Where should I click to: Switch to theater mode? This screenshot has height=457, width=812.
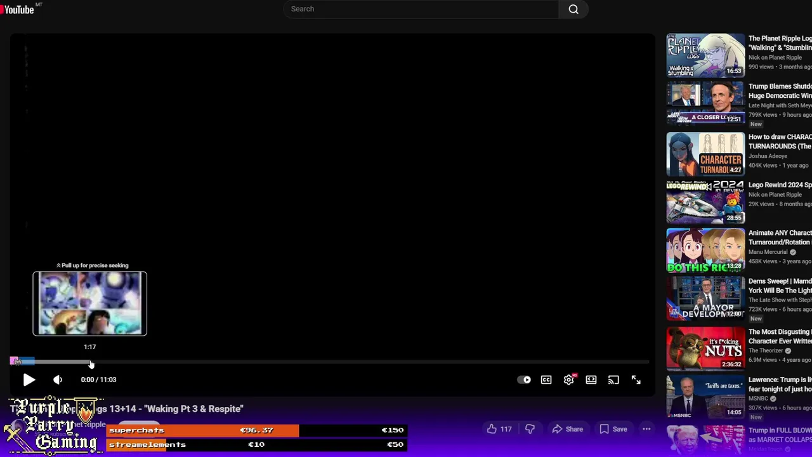tap(591, 380)
